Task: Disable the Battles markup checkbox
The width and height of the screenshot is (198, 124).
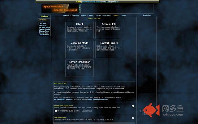Action: tap(133, 118)
